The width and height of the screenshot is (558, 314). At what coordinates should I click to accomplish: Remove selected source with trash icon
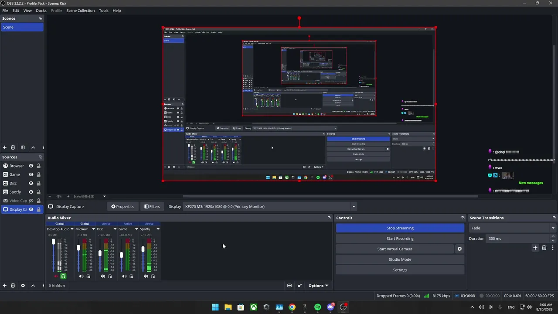13,286
